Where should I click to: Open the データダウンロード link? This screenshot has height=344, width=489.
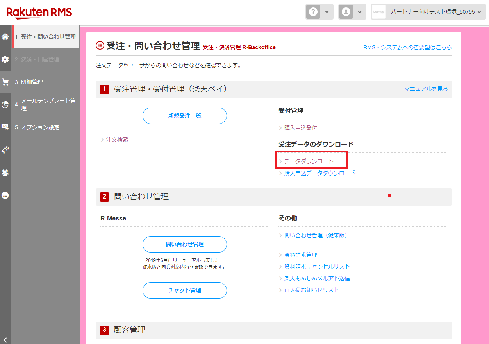point(309,161)
